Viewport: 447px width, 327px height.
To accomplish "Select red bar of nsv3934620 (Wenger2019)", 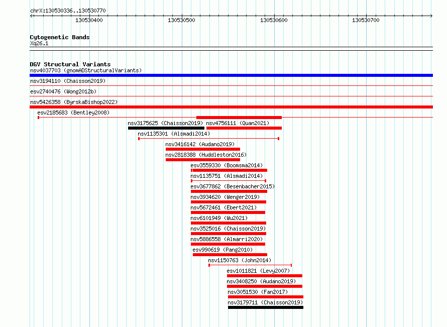I will (x=229, y=202).
